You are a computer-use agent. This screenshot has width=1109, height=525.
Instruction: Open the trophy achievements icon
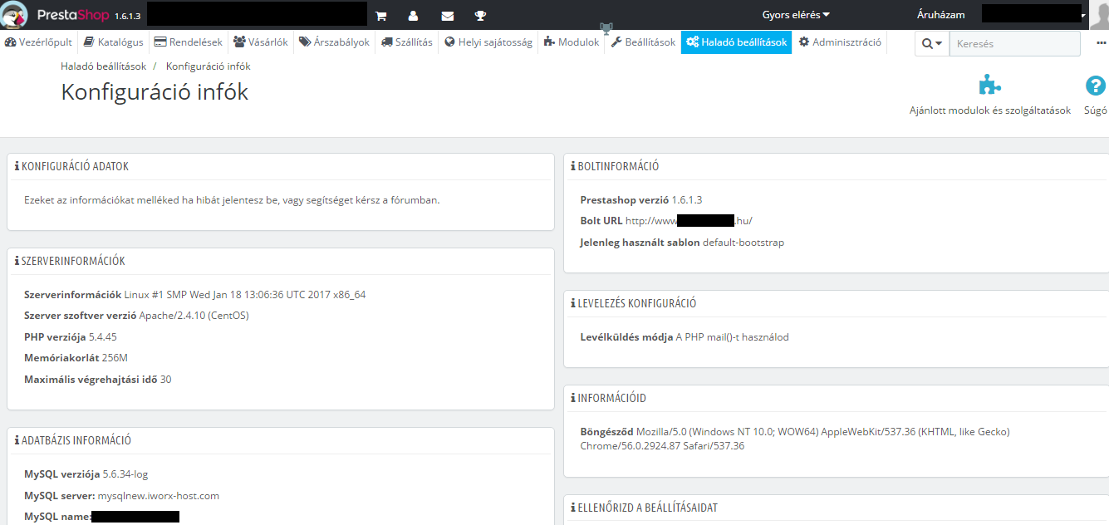480,15
